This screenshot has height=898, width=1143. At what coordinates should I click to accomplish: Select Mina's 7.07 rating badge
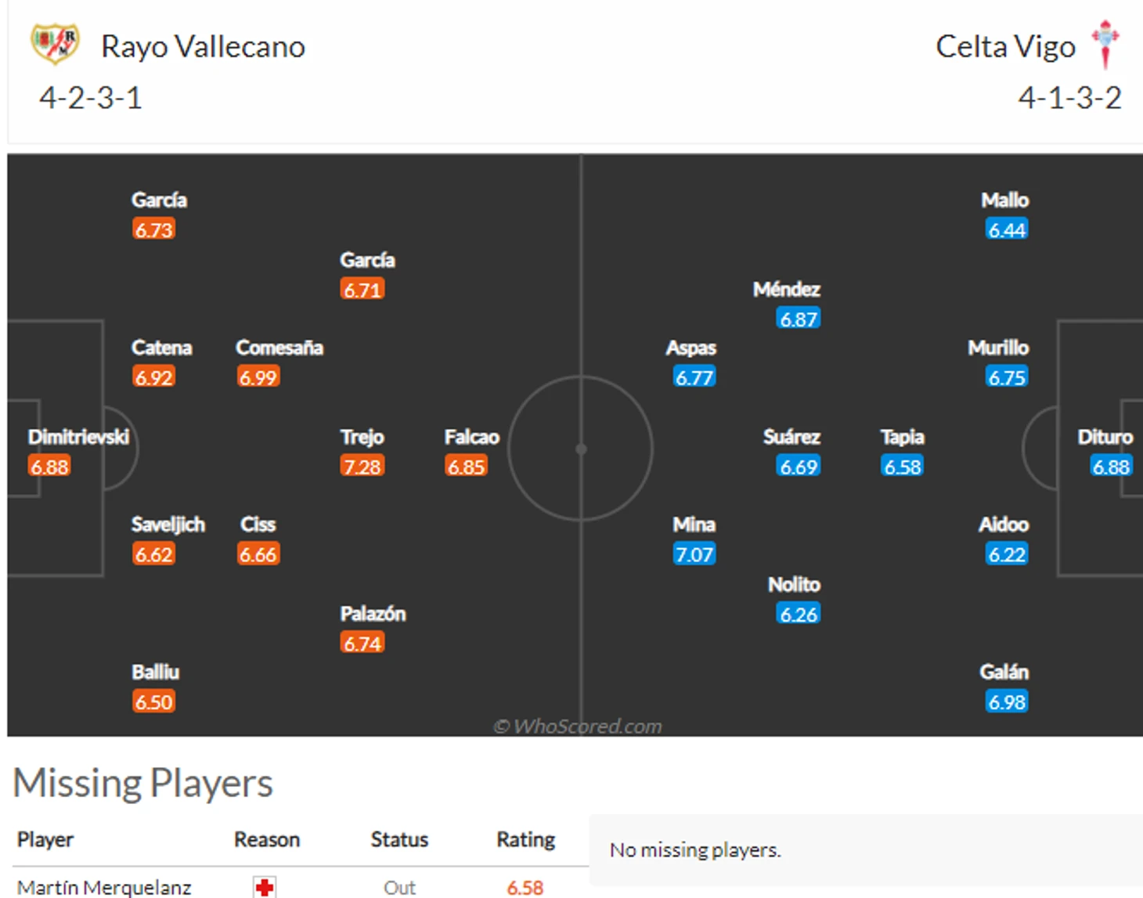694,554
